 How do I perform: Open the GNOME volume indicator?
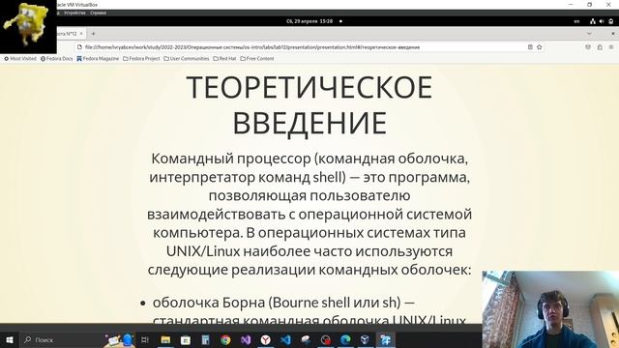(602, 21)
